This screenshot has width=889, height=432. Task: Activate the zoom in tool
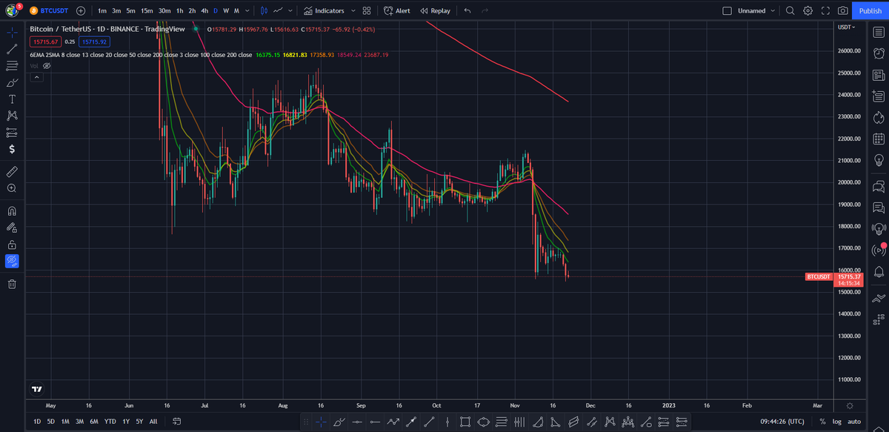click(12, 188)
